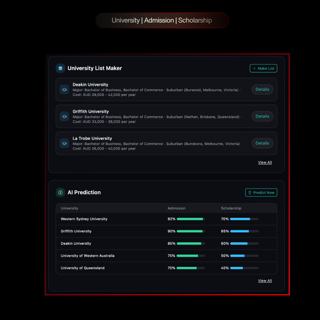Select Western Sydney University table row name
320x320 pixels.
84,219
